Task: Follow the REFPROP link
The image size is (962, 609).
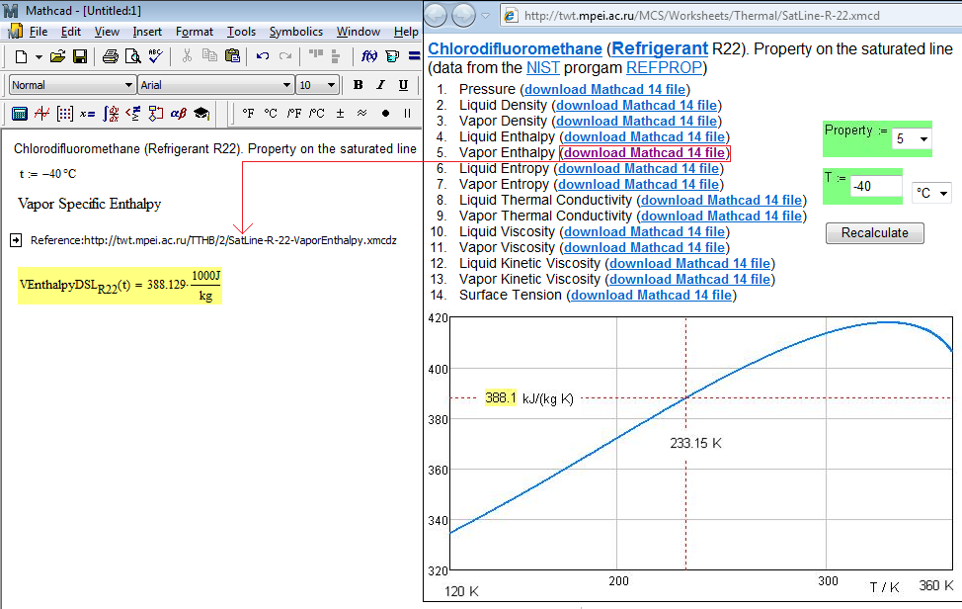Action: [664, 67]
